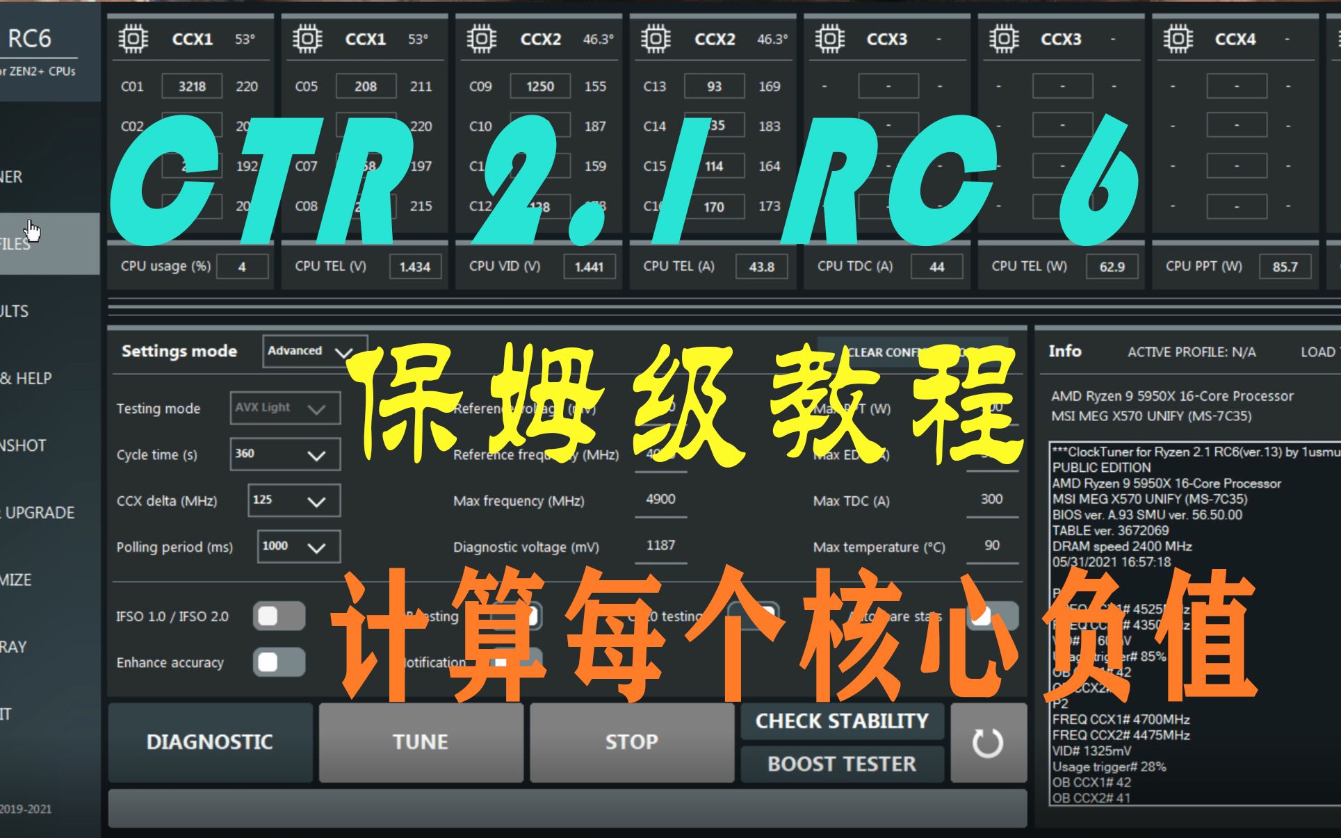Click the CCX3 chip icon
Screen dimensions: 1341x838
click(x=831, y=38)
